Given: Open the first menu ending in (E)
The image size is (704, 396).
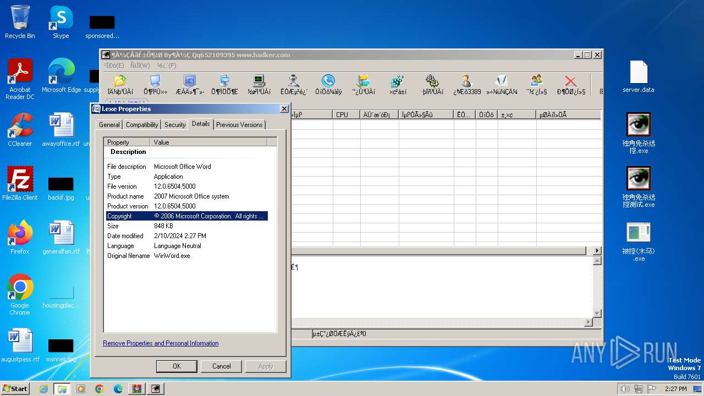Looking at the screenshot, I should tap(114, 65).
